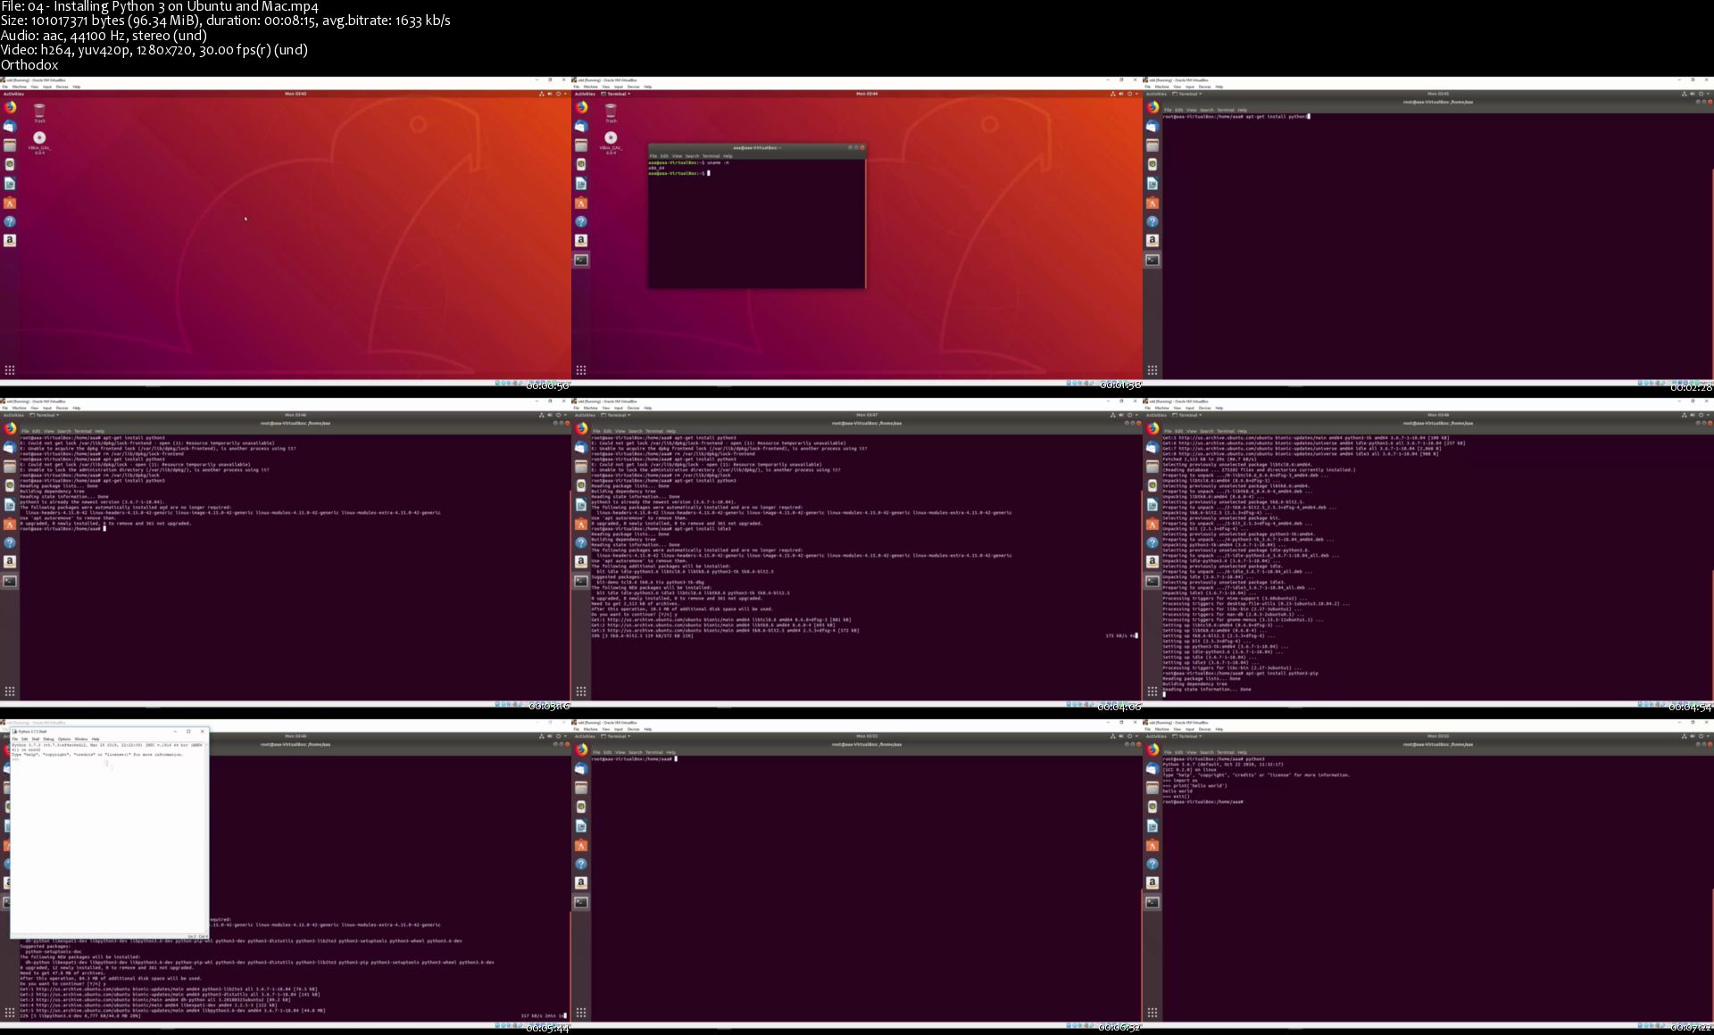
Task: Open Files manager in the 00:06:32 frame dock
Action: pyautogui.click(x=581, y=788)
